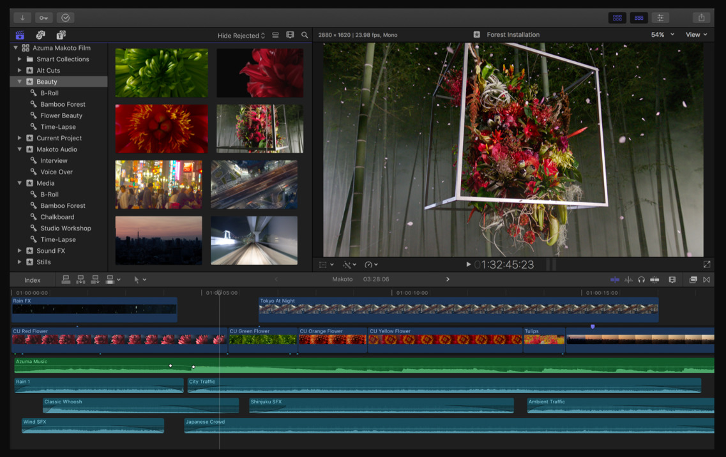
Task: Show the browser panel toggle button
Action: (x=617, y=18)
